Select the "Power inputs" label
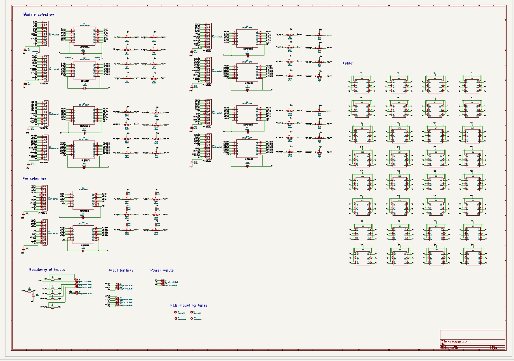The width and height of the screenshot is (514, 361). [x=162, y=270]
